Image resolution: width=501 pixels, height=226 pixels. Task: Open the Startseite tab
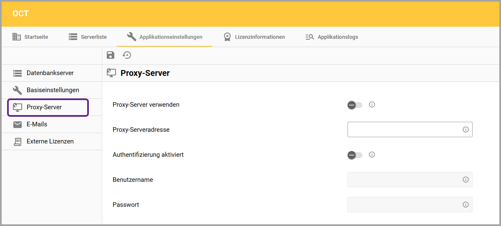pos(30,37)
